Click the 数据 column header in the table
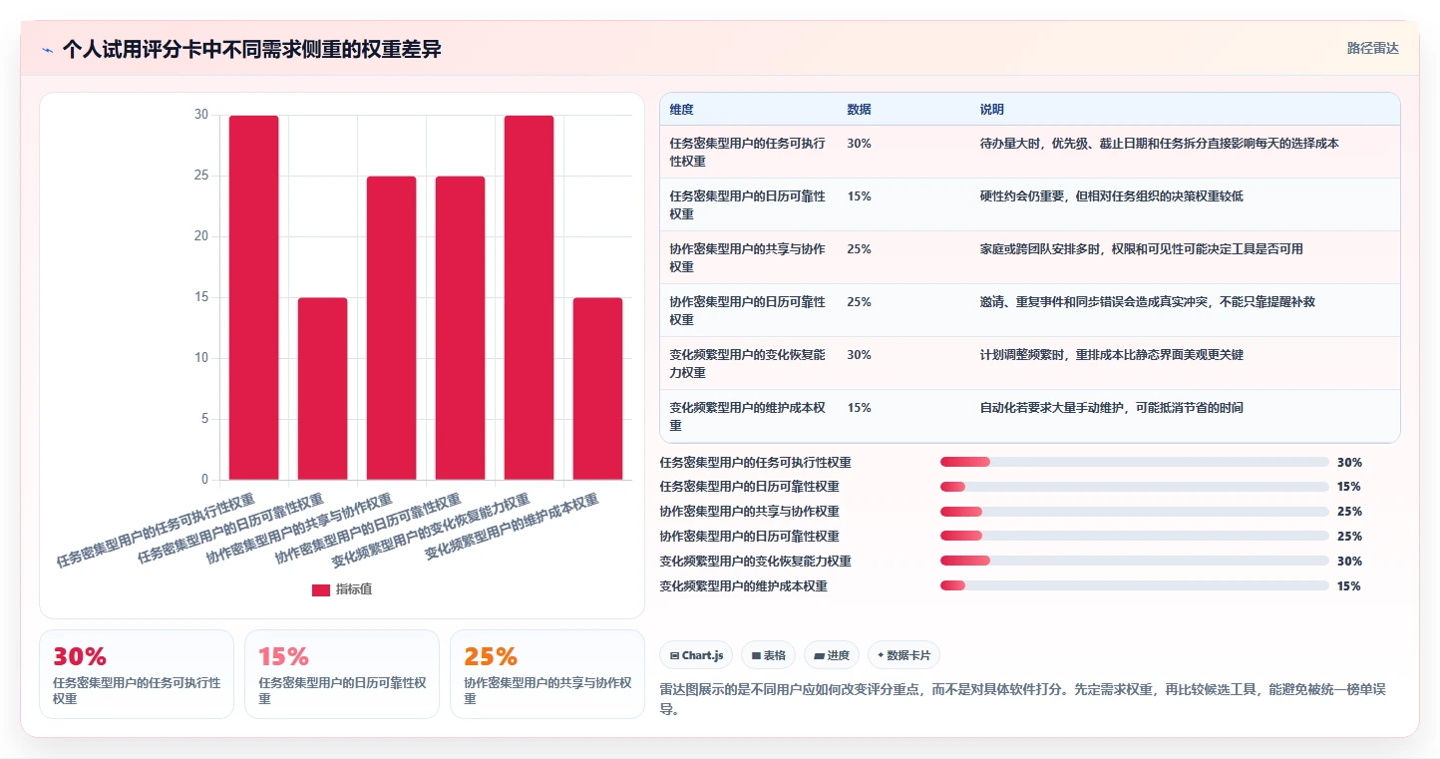The image size is (1440, 759). click(x=859, y=109)
